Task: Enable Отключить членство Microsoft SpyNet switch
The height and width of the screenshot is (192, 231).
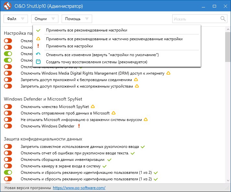Action: [8, 107]
